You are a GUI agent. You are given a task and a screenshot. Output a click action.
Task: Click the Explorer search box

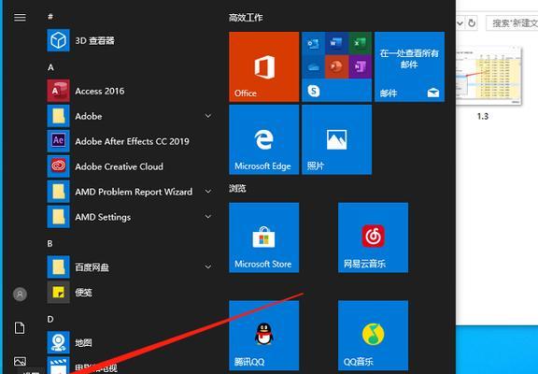(x=512, y=23)
